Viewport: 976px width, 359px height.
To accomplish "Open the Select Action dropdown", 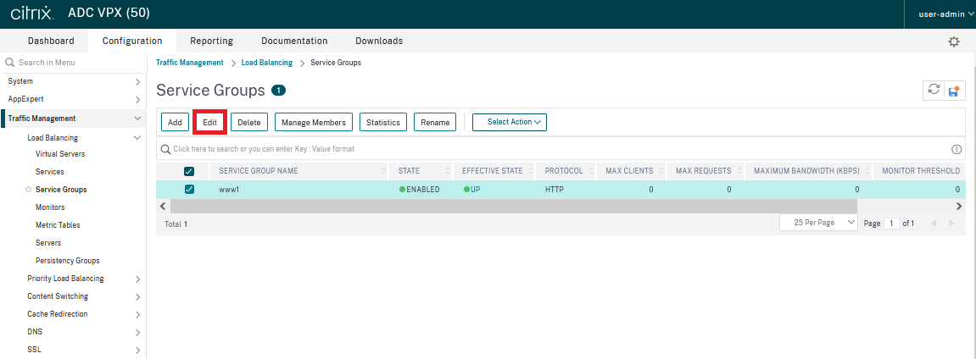I will 510,122.
